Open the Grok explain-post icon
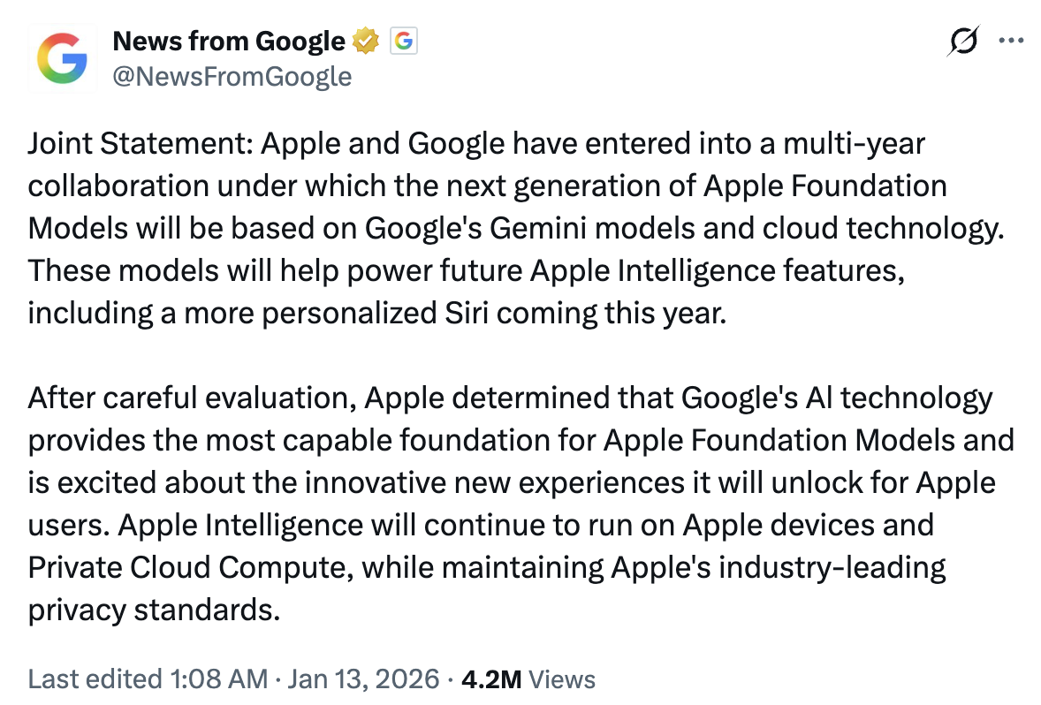1041x705 pixels. (x=962, y=41)
